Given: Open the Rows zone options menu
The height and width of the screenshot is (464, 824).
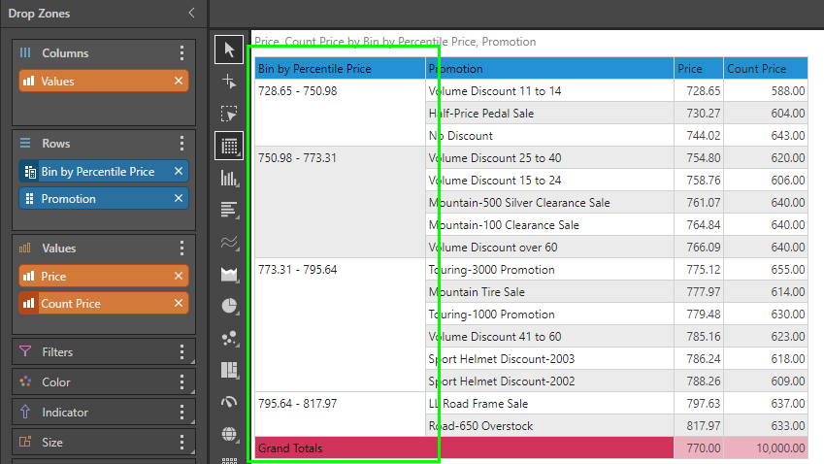Looking at the screenshot, I should (181, 144).
